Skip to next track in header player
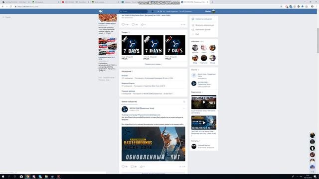 tap(164, 11)
